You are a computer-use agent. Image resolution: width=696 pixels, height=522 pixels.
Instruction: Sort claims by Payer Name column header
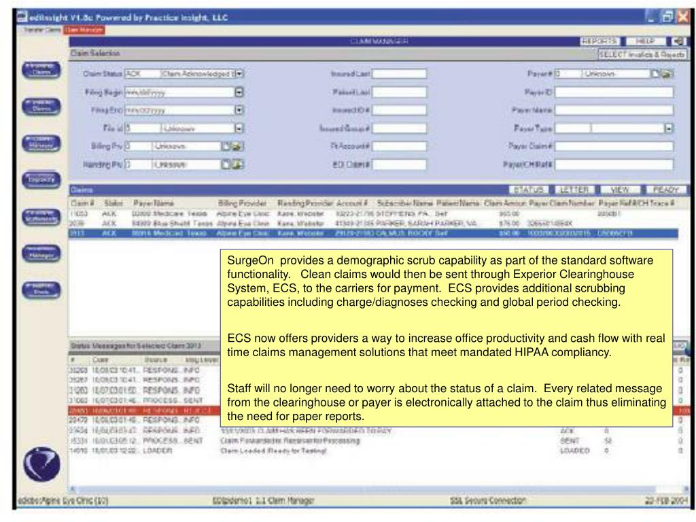(154, 203)
